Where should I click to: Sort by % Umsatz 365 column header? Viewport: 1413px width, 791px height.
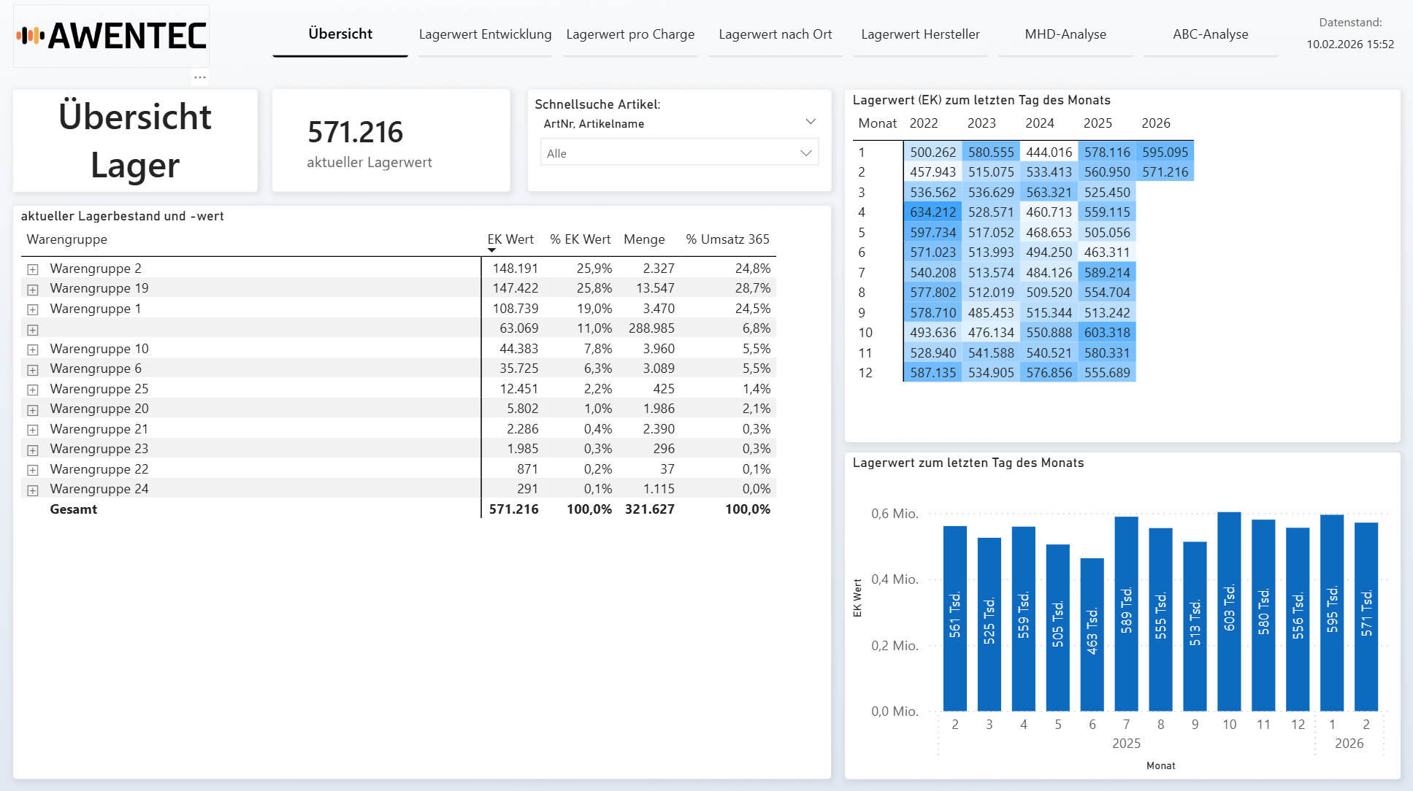point(727,239)
